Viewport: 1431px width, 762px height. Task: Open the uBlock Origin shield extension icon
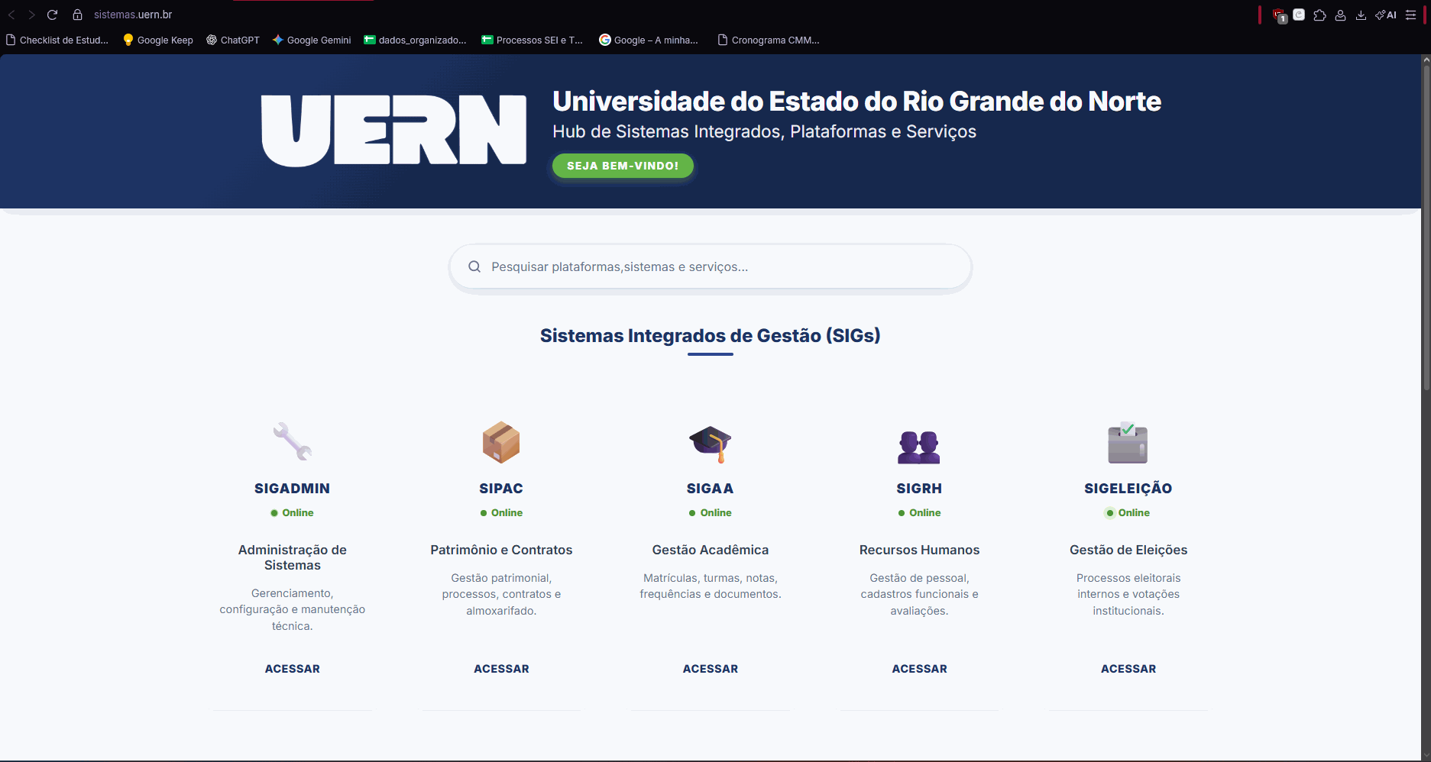tap(1279, 15)
